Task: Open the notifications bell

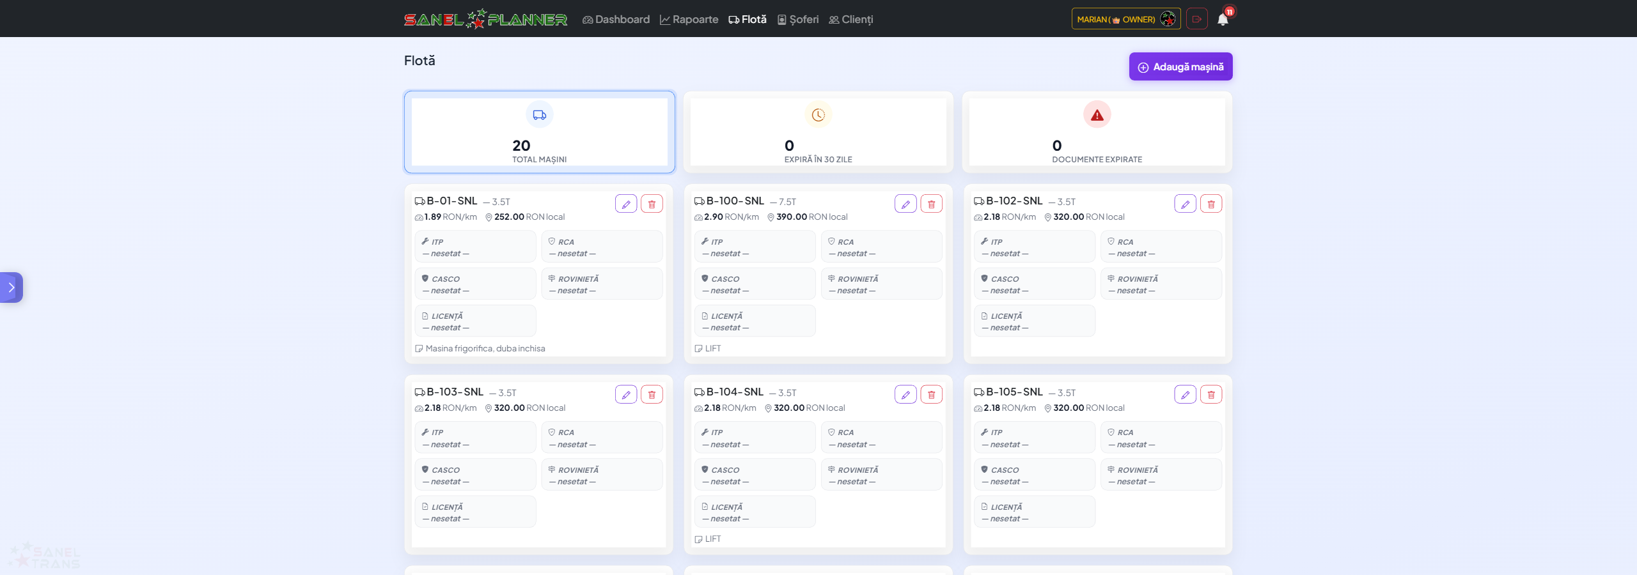Action: click(x=1223, y=19)
